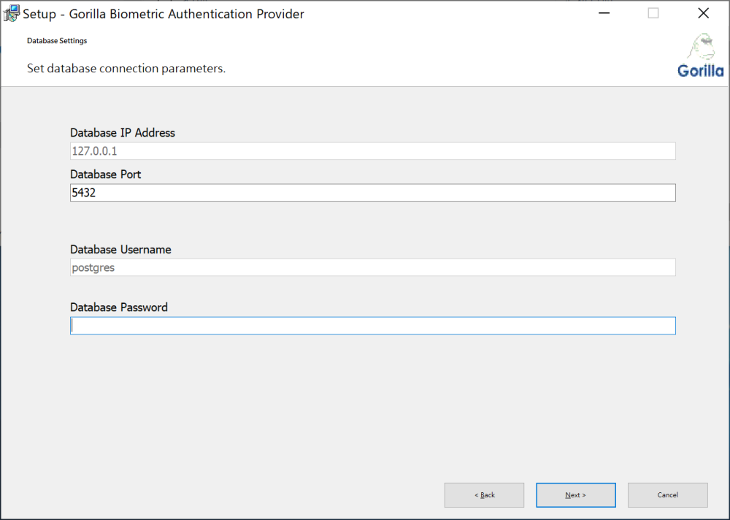Click the setup window title text
The height and width of the screenshot is (520, 730).
pos(162,13)
